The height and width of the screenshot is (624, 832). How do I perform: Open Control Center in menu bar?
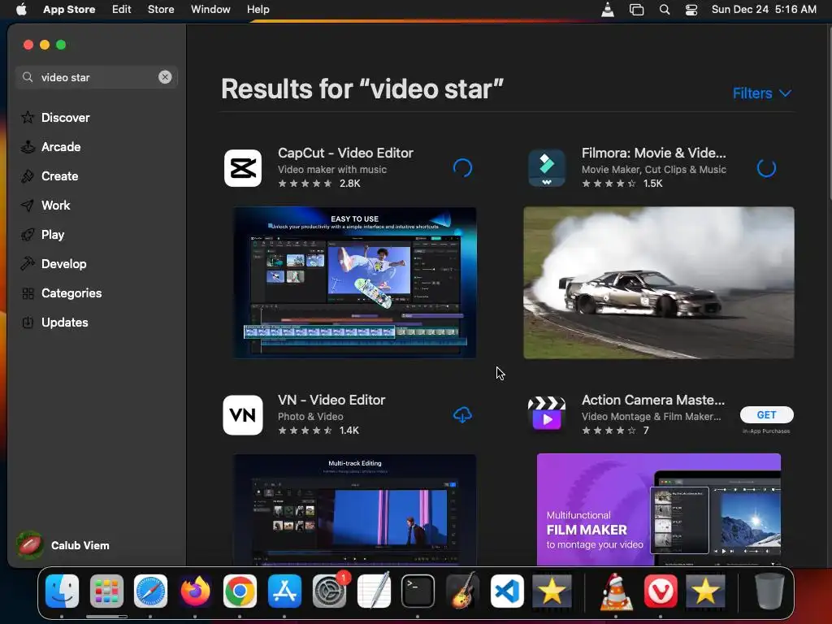[691, 10]
